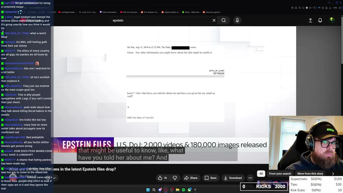Screen dimensions: 343x193
Task: Click chat username Mike_Madness
Action: [13, 86]
